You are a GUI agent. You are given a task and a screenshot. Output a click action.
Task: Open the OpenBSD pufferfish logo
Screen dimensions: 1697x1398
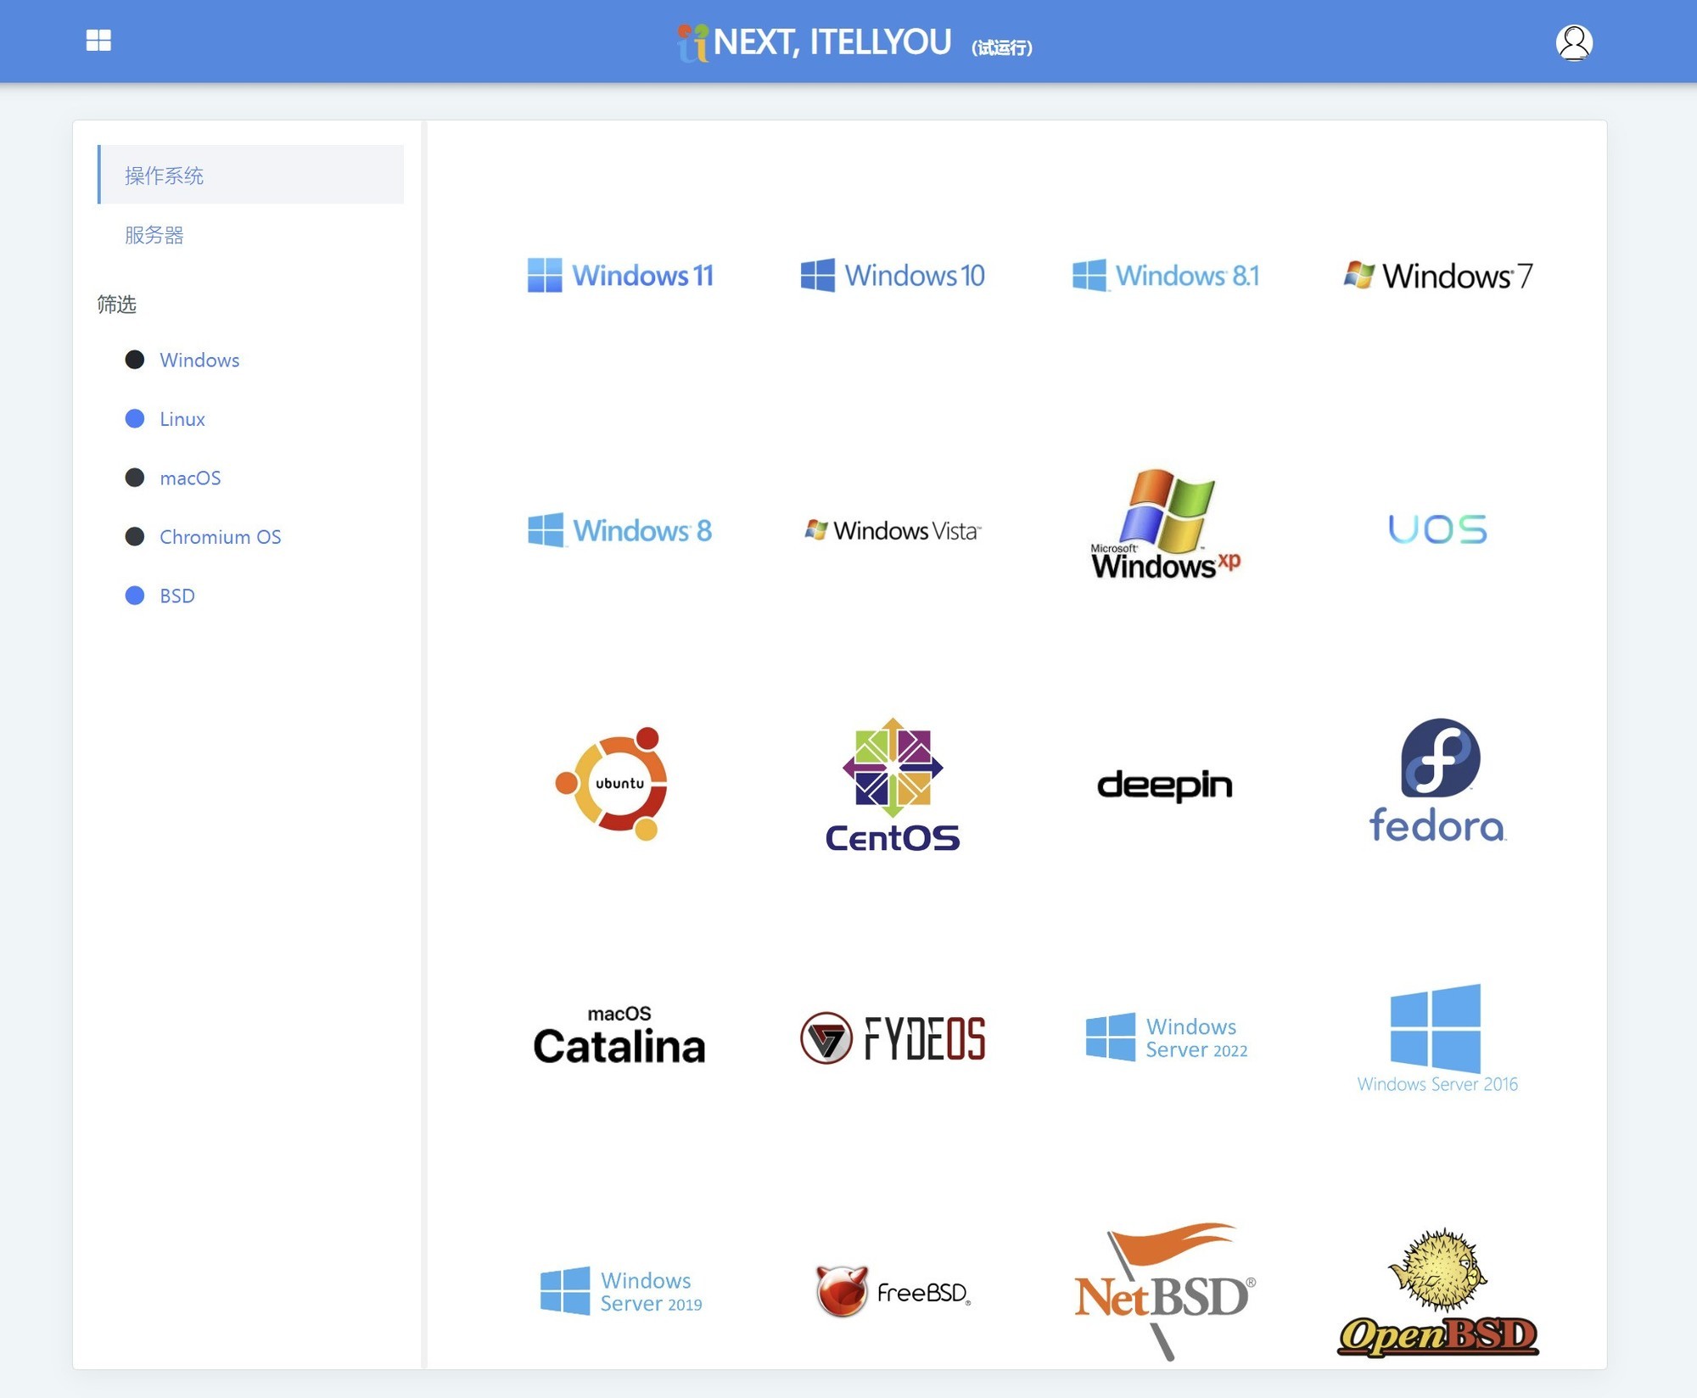[x=1438, y=1292]
